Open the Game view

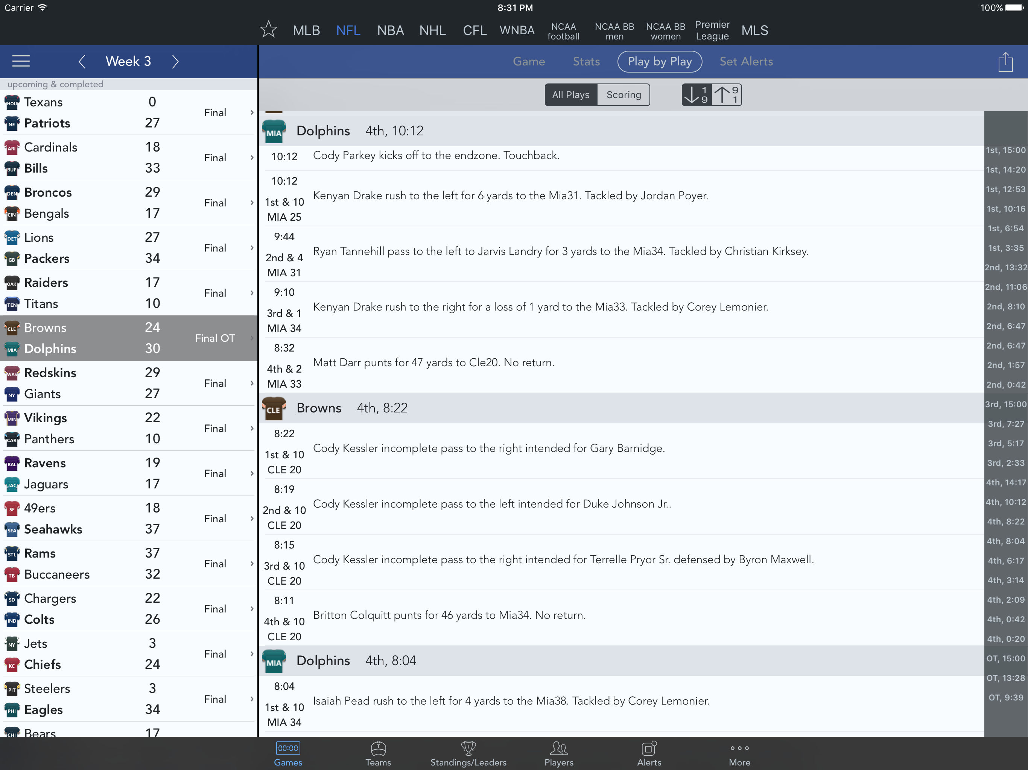click(x=528, y=61)
